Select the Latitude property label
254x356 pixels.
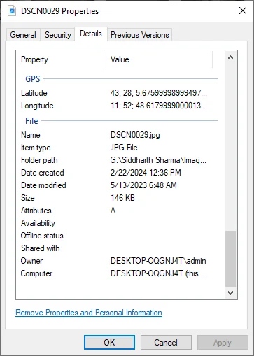tap(34, 93)
